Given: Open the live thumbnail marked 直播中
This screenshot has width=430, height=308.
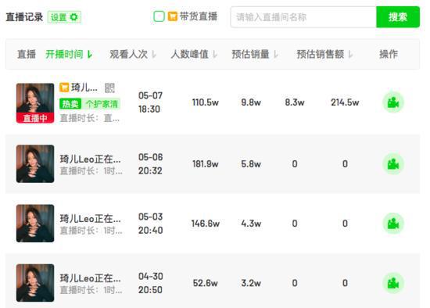Looking at the screenshot, I should (35, 103).
